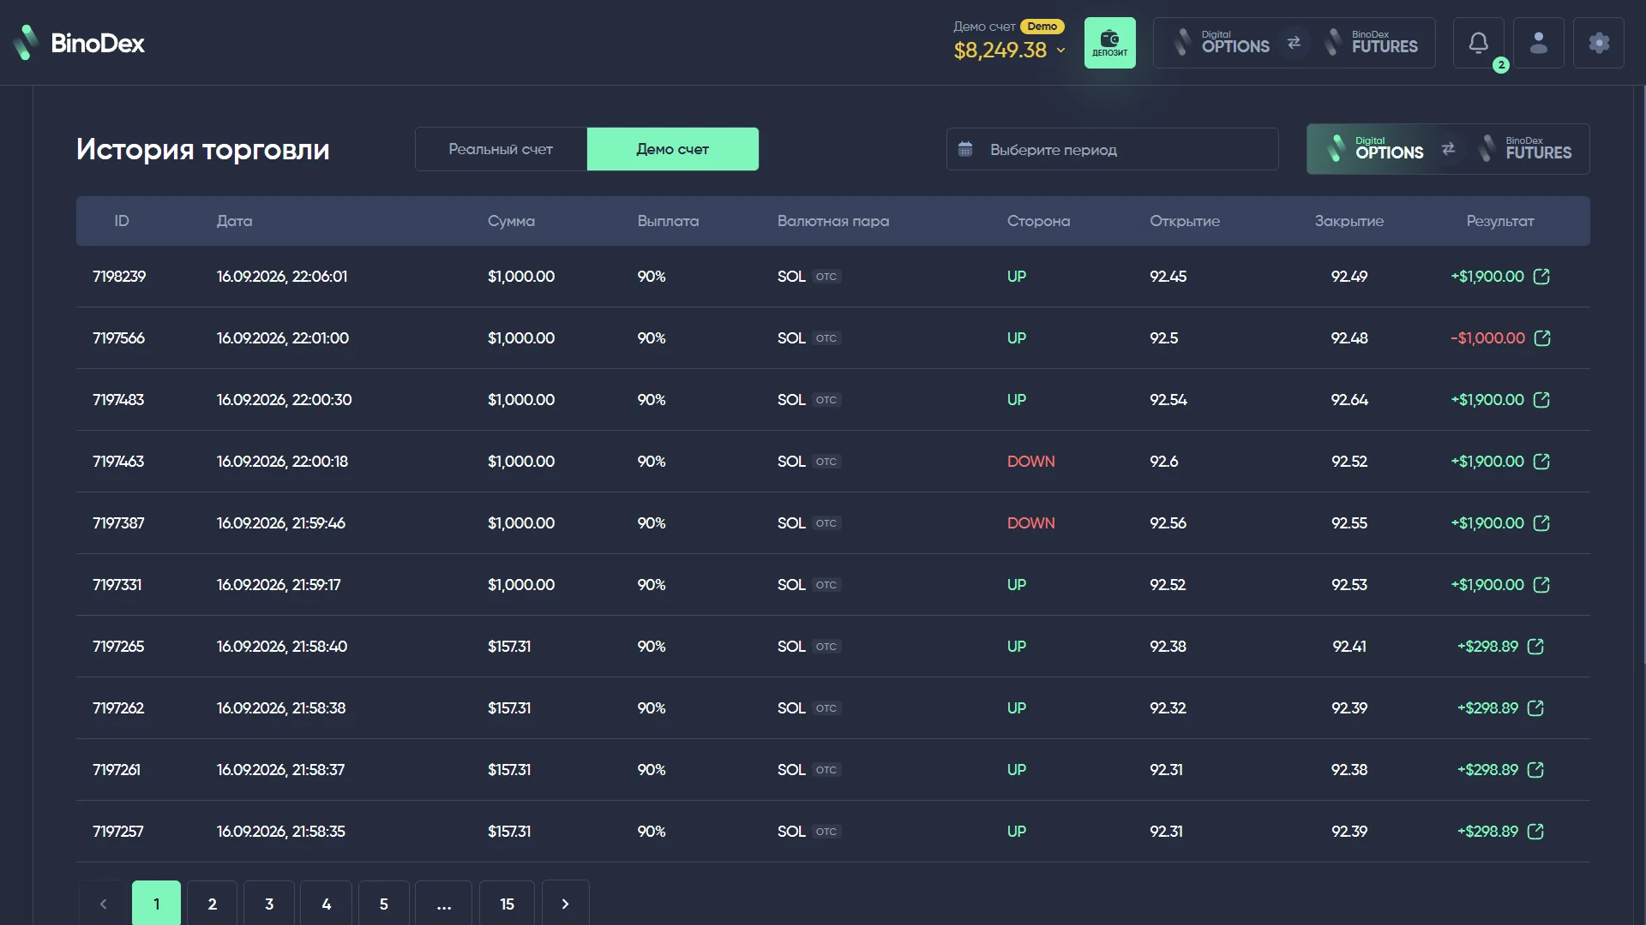
Task: Go to page 5
Action: [384, 904]
